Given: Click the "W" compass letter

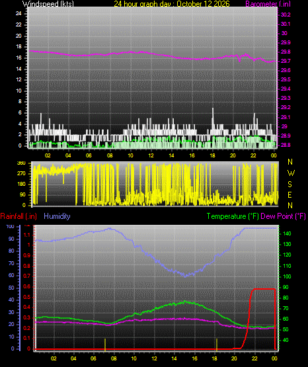Looking at the screenshot, I should point(291,173).
